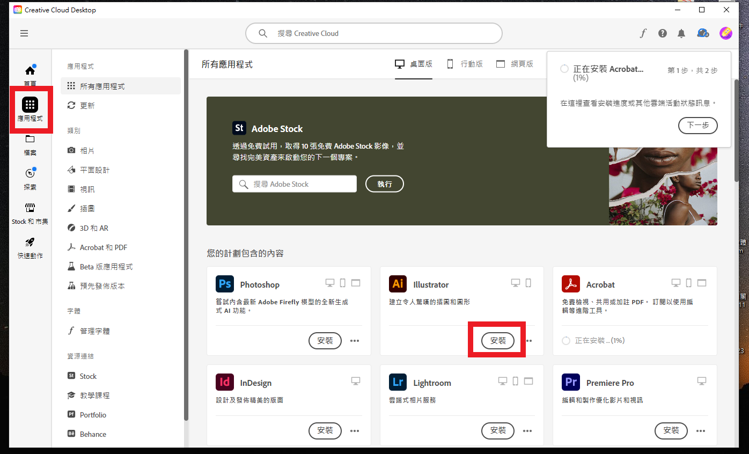Open 3D 和 AR category
This screenshot has height=454, width=749.
click(121, 228)
